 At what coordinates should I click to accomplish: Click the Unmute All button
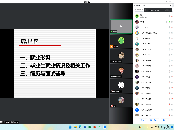click(x=155, y=120)
